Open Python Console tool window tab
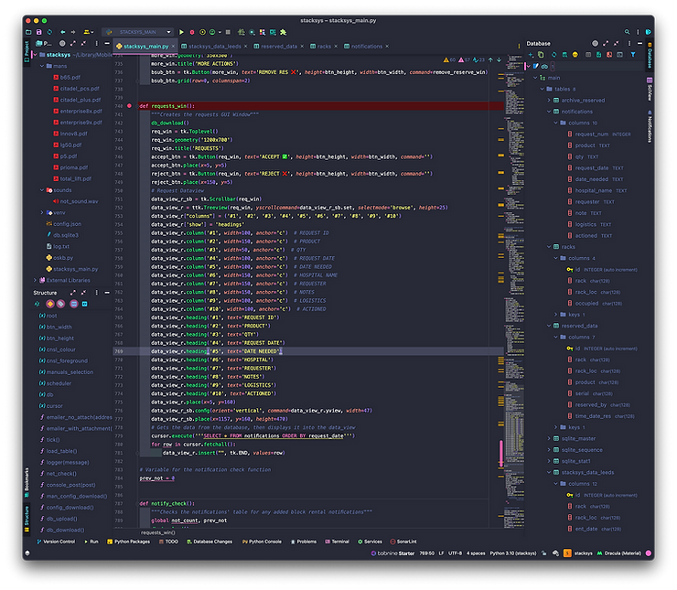This screenshot has width=677, height=590. [x=262, y=542]
